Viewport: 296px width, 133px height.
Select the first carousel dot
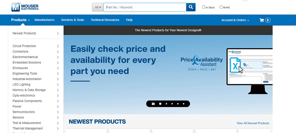click(x=160, y=104)
